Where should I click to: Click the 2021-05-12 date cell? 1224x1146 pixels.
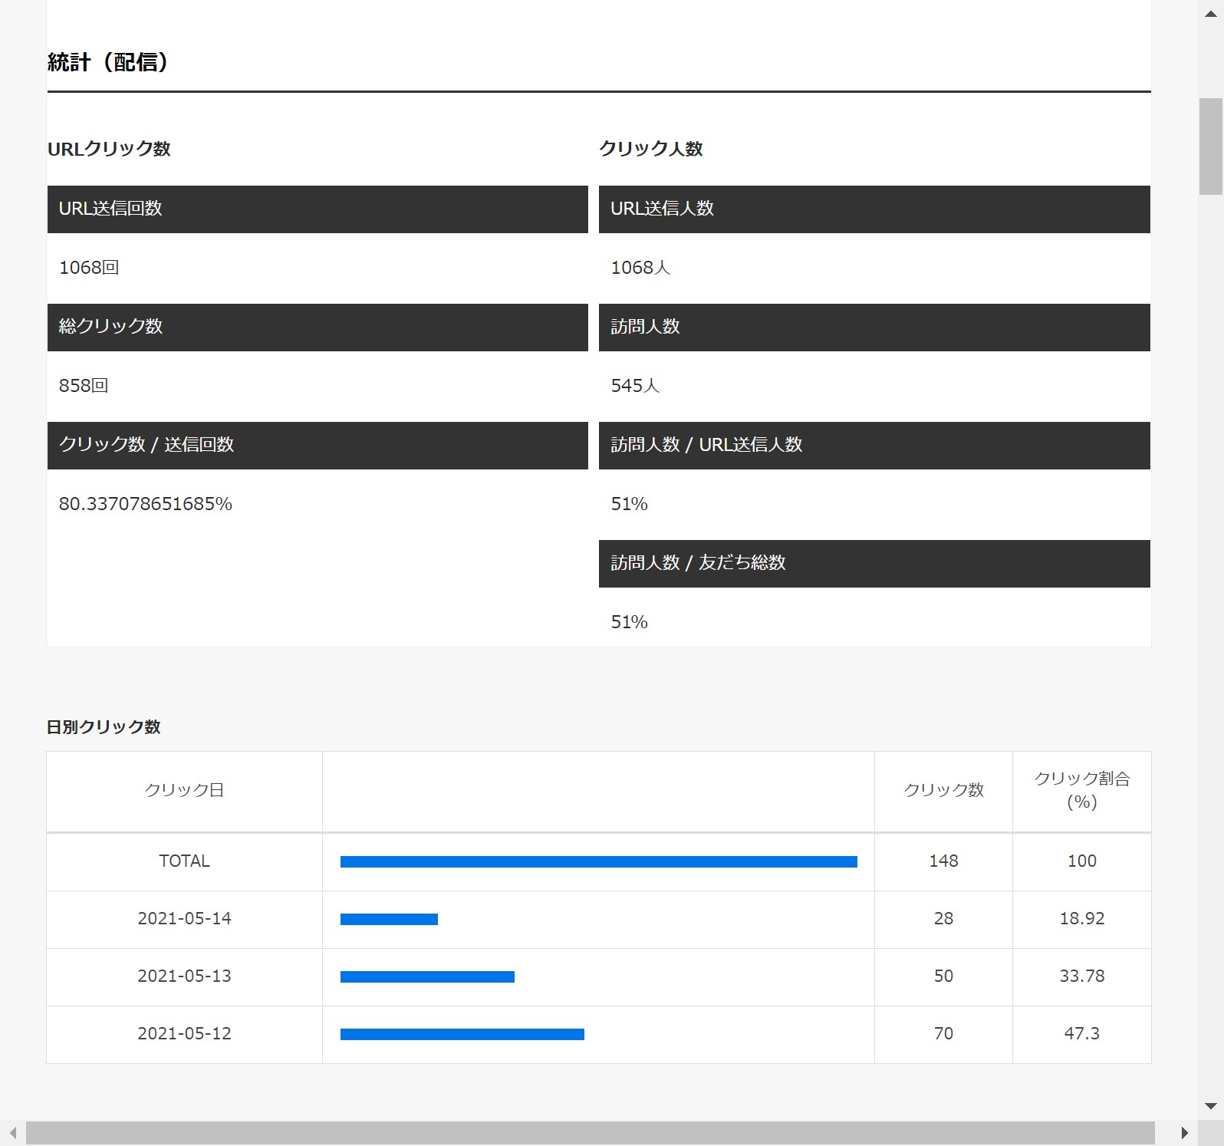click(184, 1034)
